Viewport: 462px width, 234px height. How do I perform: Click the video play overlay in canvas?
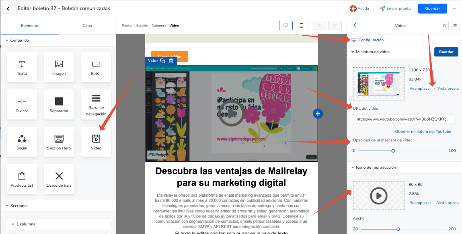[x=232, y=114]
